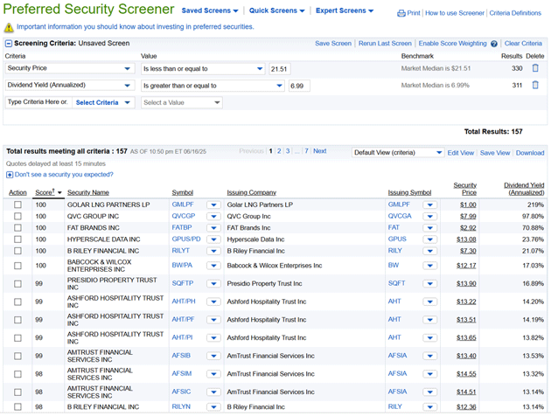Image resolution: width=551 pixels, height=416 pixels.
Task: Open the arrow next to BW issuing symbol
Action: pos(430,266)
